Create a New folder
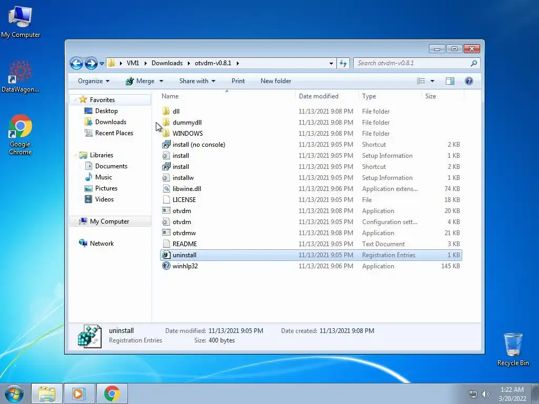Viewport: 539px width, 404px height. (x=276, y=81)
